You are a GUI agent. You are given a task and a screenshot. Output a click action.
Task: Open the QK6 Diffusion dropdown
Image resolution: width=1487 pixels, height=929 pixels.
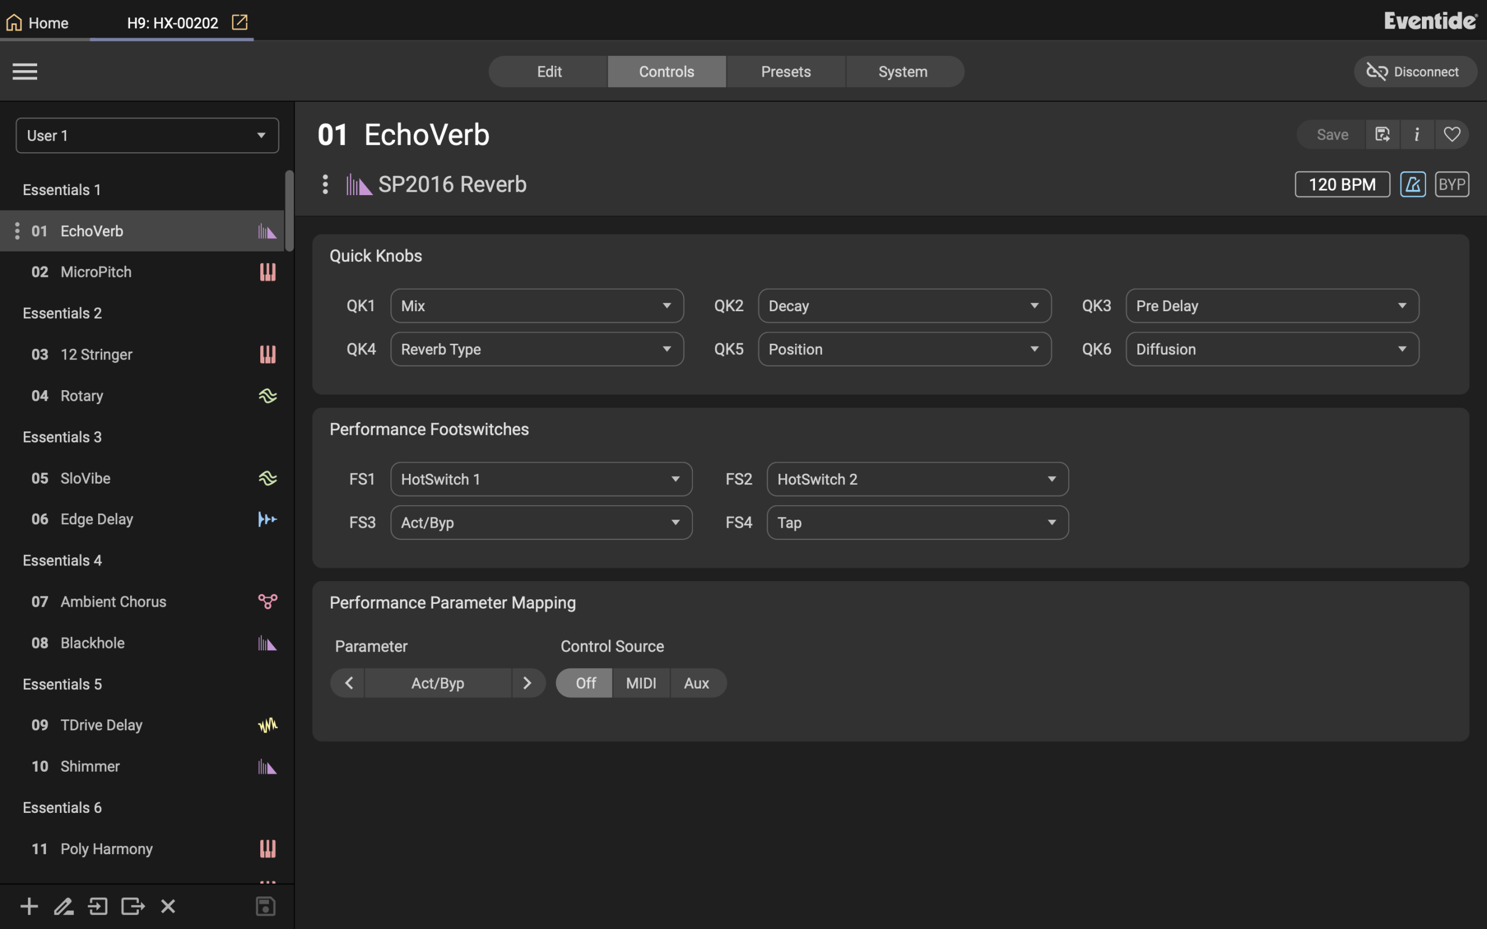click(x=1273, y=349)
